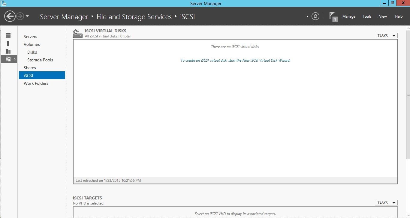410x218 pixels.
Task: Open the Notifications flag icon
Action: [333, 16]
